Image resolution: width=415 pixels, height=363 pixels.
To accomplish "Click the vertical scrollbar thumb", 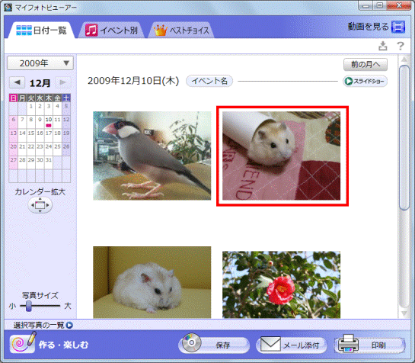I will (x=404, y=137).
